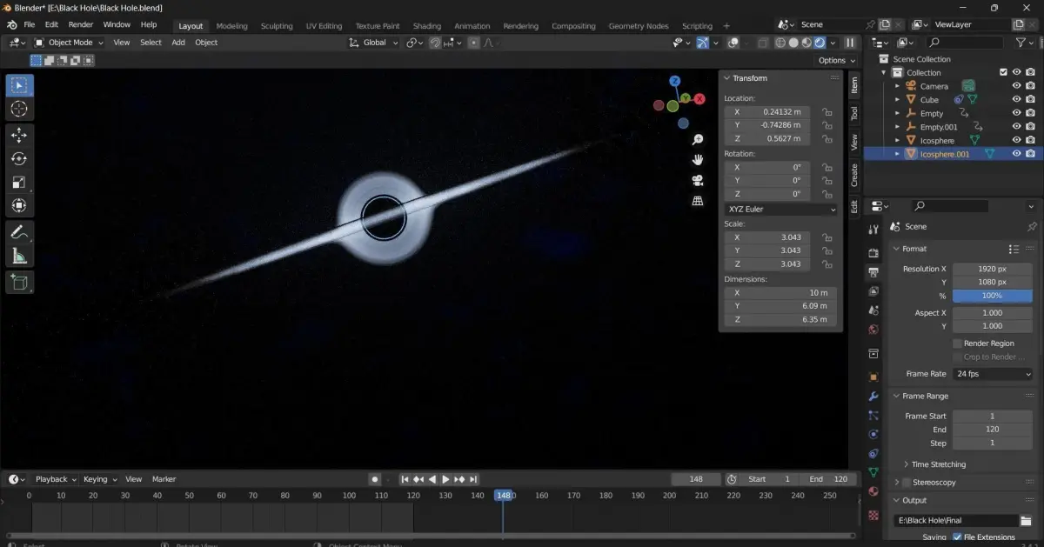Open the viewport Options dropdown
The height and width of the screenshot is (547, 1044).
(x=837, y=60)
